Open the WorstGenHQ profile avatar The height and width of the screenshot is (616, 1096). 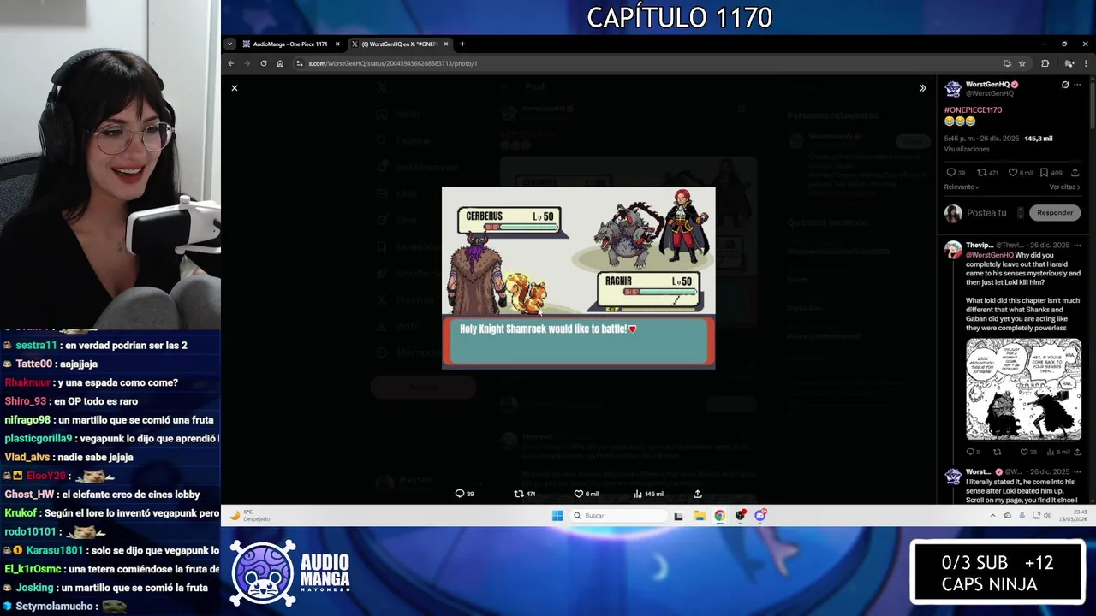point(953,88)
